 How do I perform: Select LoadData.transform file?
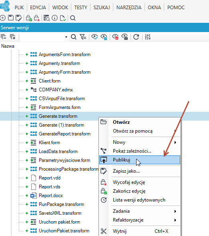tap(58, 151)
